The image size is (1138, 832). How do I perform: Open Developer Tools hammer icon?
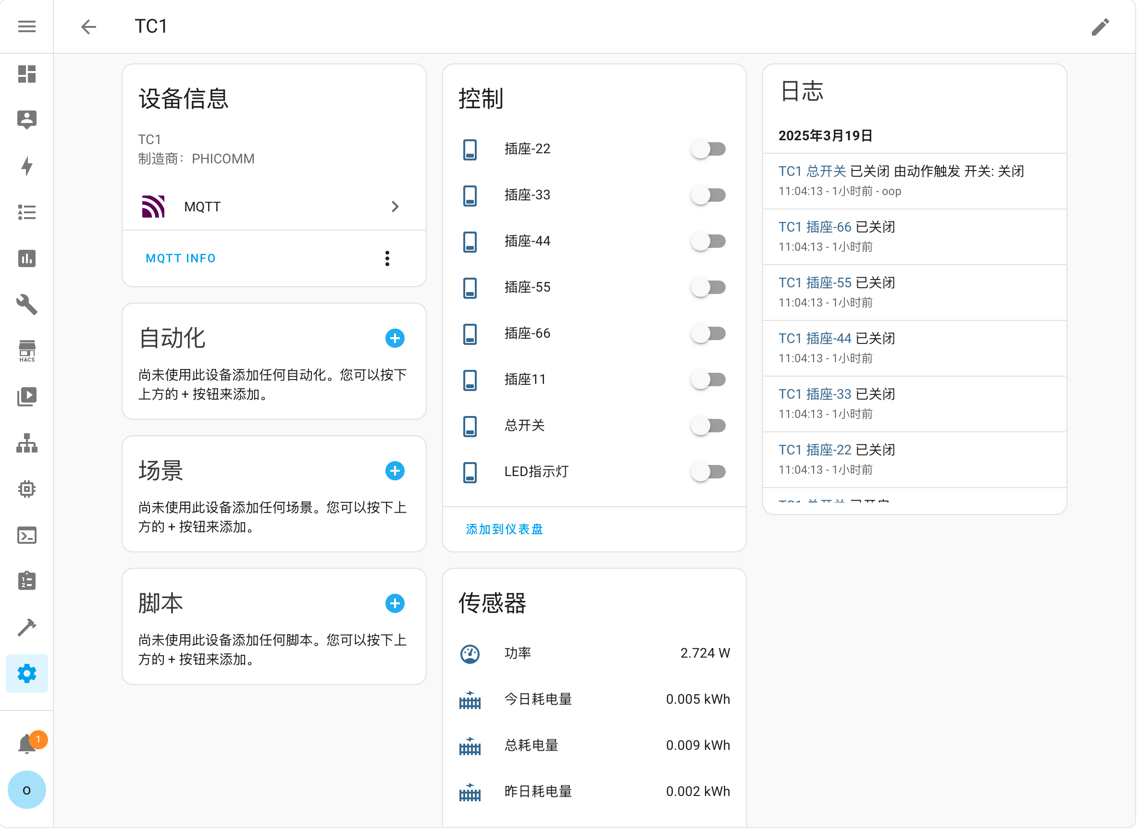click(x=27, y=628)
